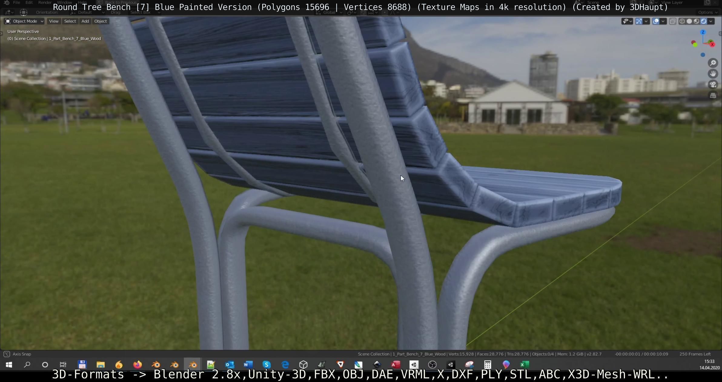722x382 pixels.
Task: Open the viewport Add menu
Action: tap(85, 21)
